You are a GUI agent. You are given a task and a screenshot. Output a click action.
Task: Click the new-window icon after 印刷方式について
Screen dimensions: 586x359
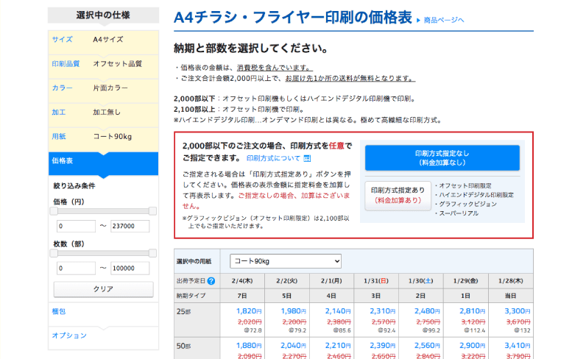307,158
